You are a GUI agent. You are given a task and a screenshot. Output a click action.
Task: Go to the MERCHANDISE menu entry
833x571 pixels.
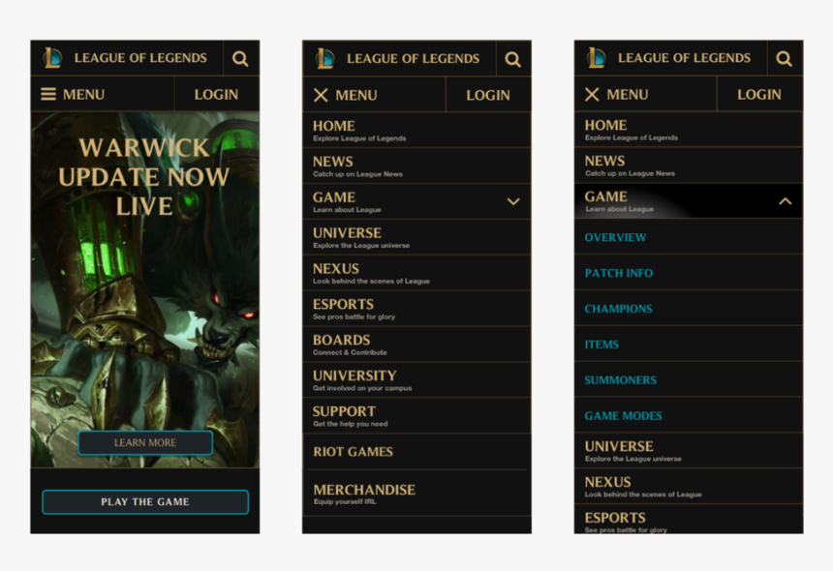pos(416,493)
